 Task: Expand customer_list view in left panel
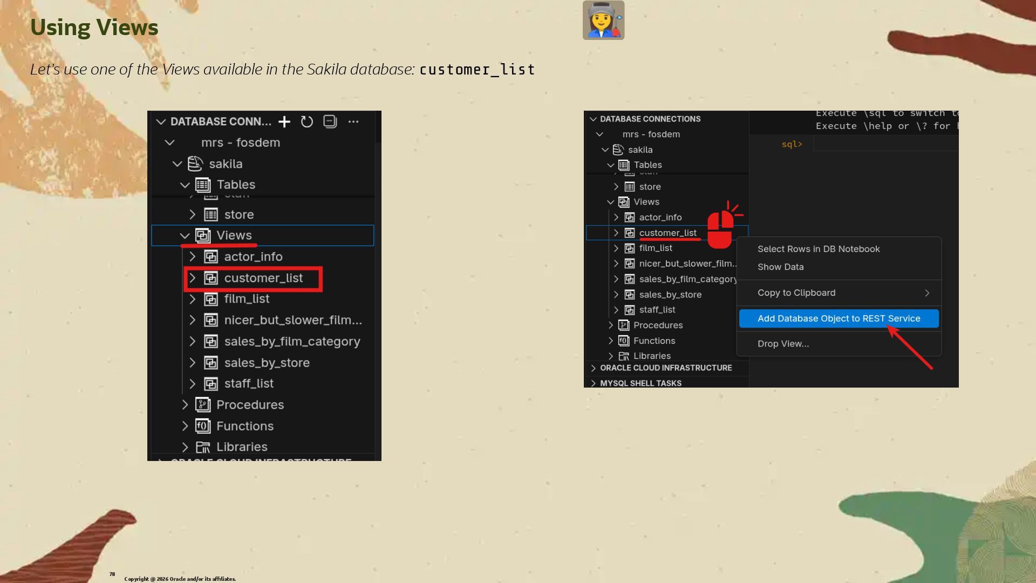(x=192, y=278)
